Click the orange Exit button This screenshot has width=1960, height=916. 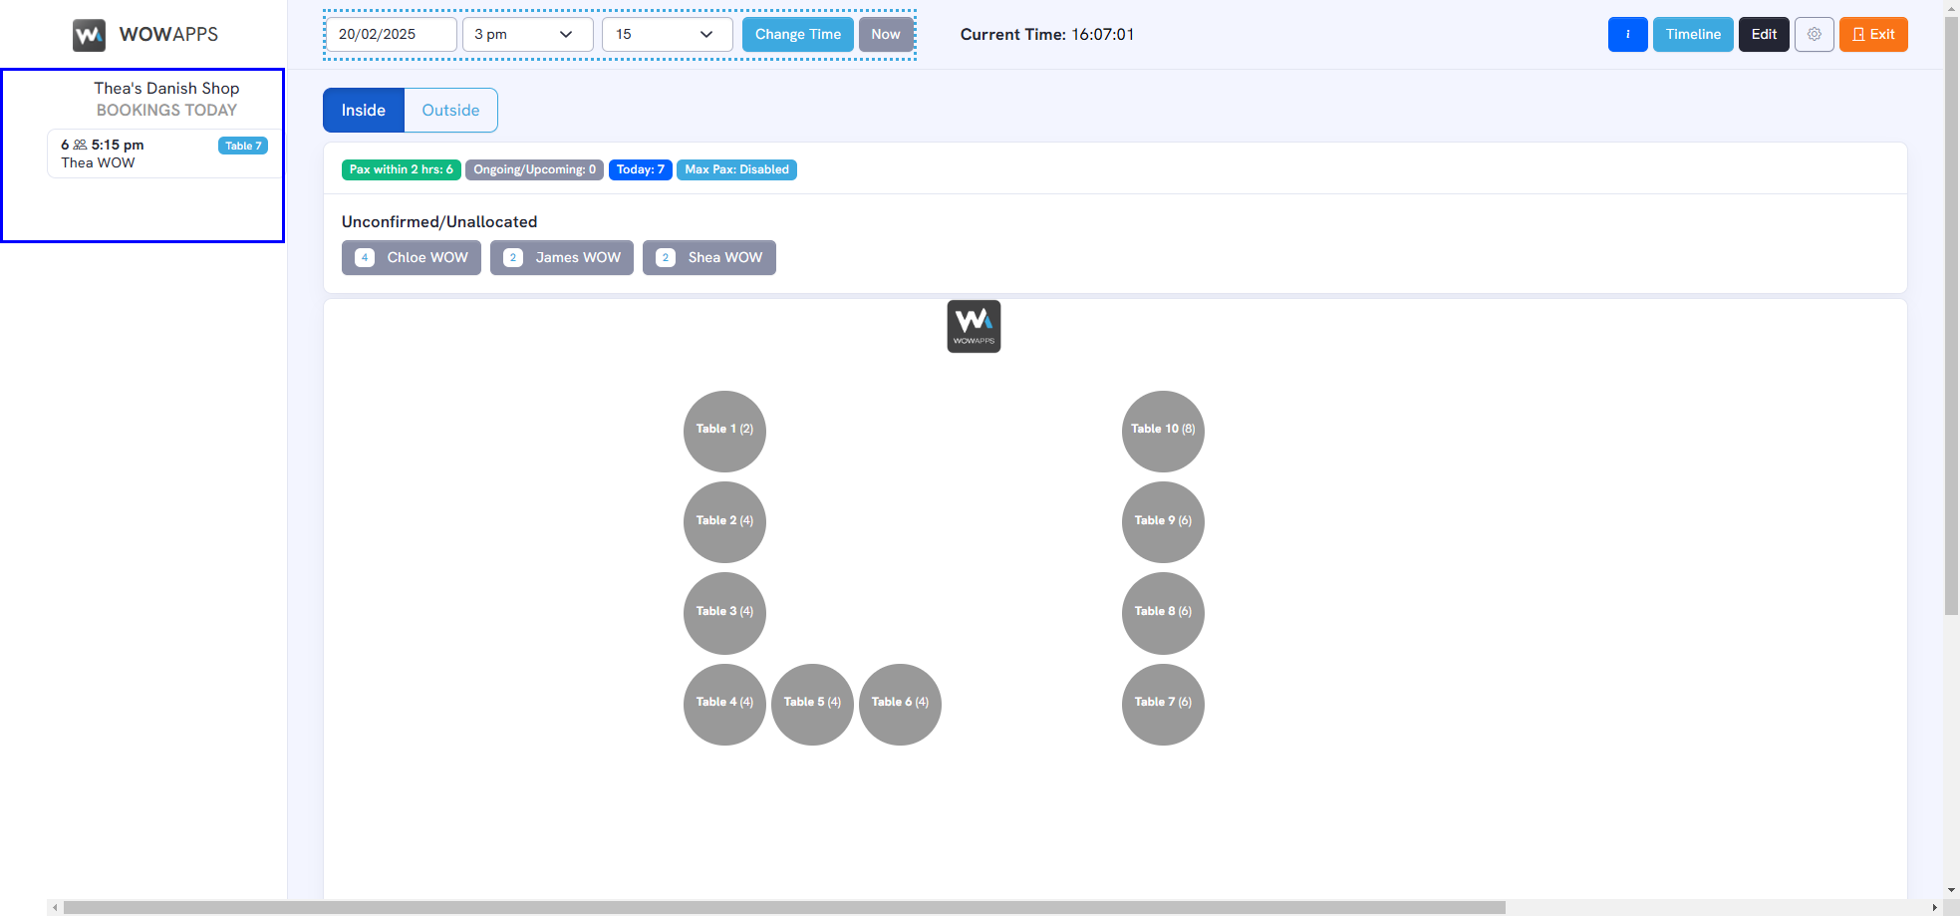coord(1872,34)
